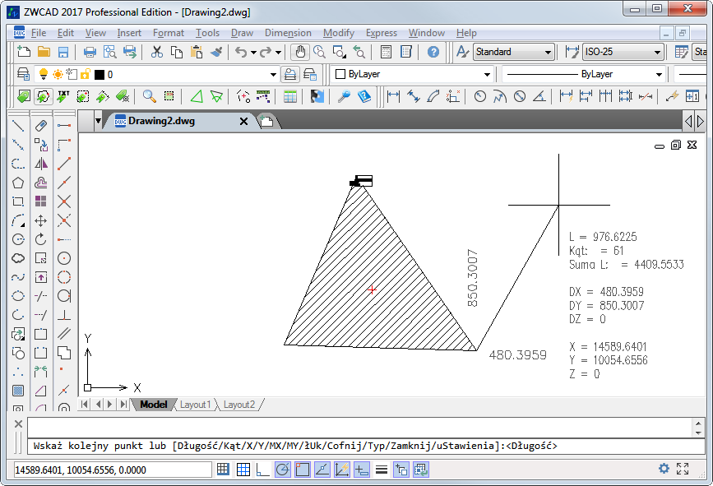Viewport: 713px width, 486px height.
Task: Click the command line input field
Action: (x=359, y=428)
